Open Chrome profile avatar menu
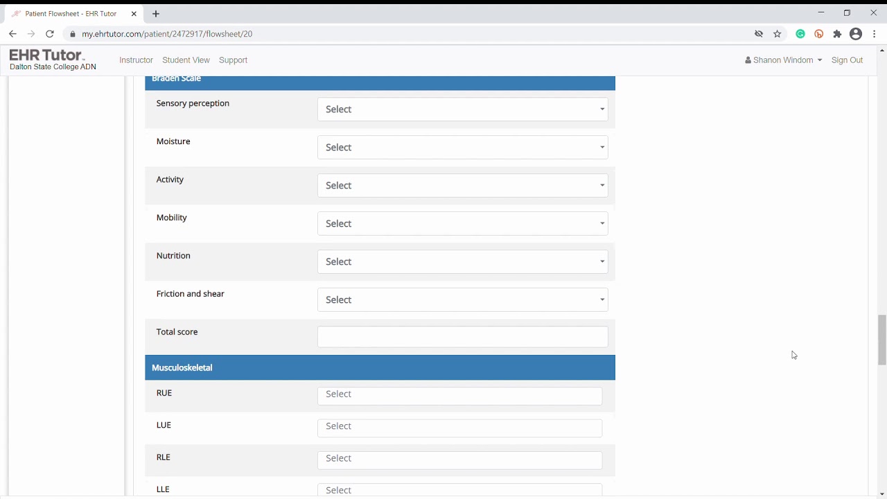The image size is (887, 499). [856, 34]
